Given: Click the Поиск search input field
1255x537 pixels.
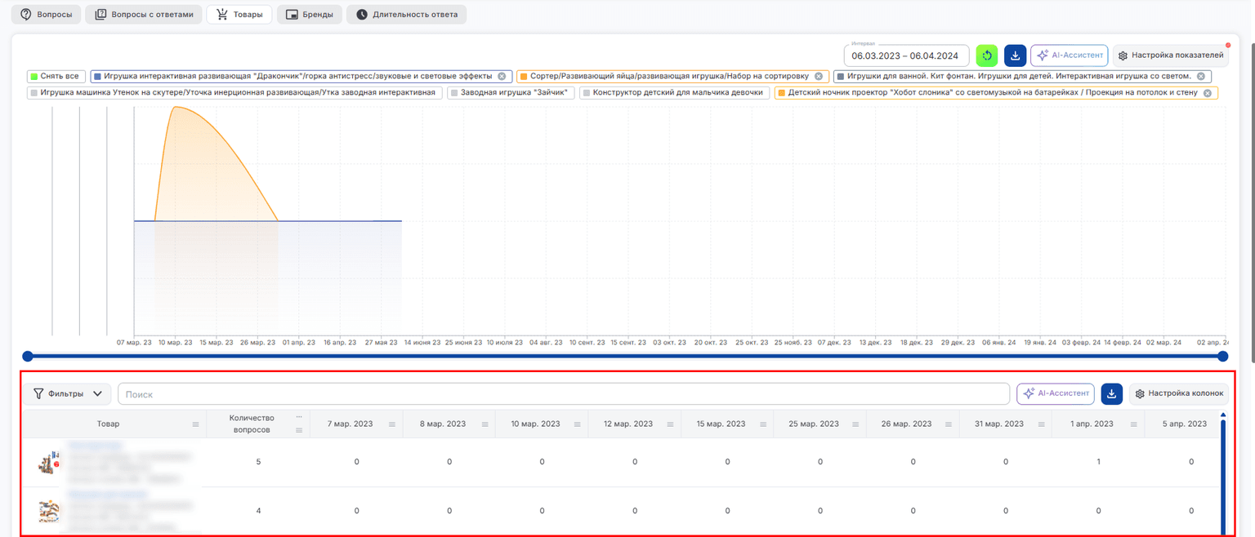Looking at the screenshot, I should pyautogui.click(x=564, y=394).
